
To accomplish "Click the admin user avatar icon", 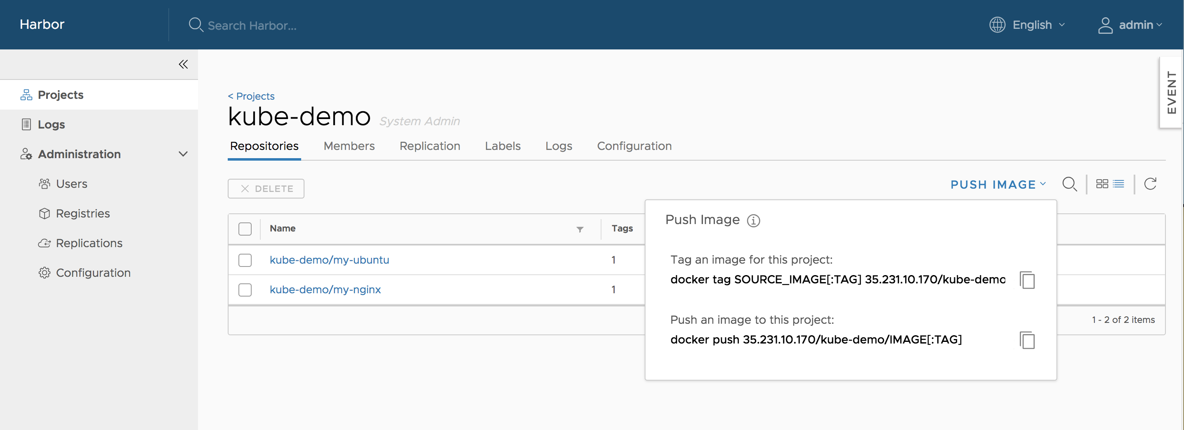I will point(1105,25).
